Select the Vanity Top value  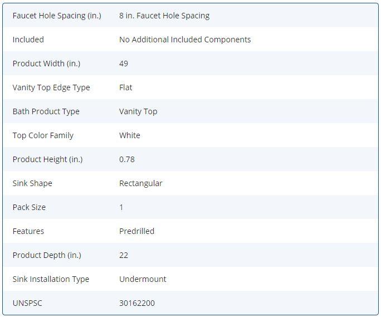[x=138, y=111]
